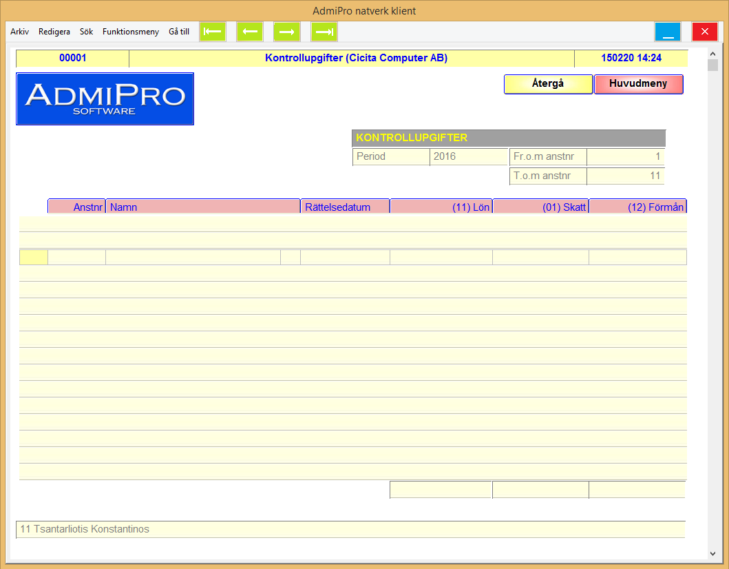Go to next record arrow icon
The width and height of the screenshot is (729, 569).
[x=287, y=32]
